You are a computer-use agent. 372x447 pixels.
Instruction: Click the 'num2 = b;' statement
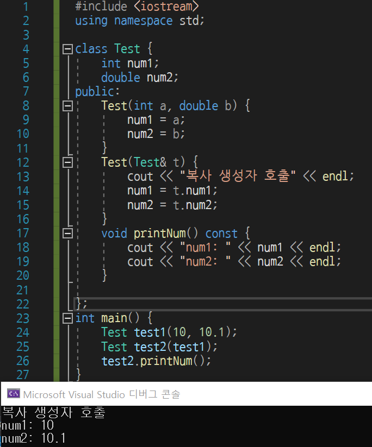tap(156, 134)
